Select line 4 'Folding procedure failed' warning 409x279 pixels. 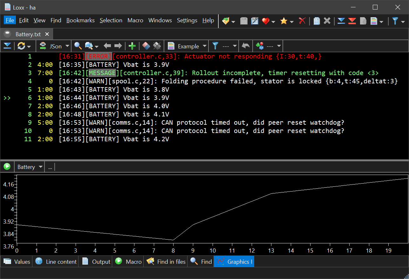click(228, 81)
